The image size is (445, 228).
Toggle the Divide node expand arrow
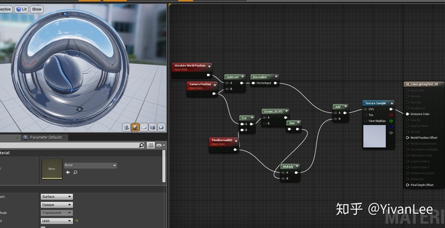tap(287, 112)
